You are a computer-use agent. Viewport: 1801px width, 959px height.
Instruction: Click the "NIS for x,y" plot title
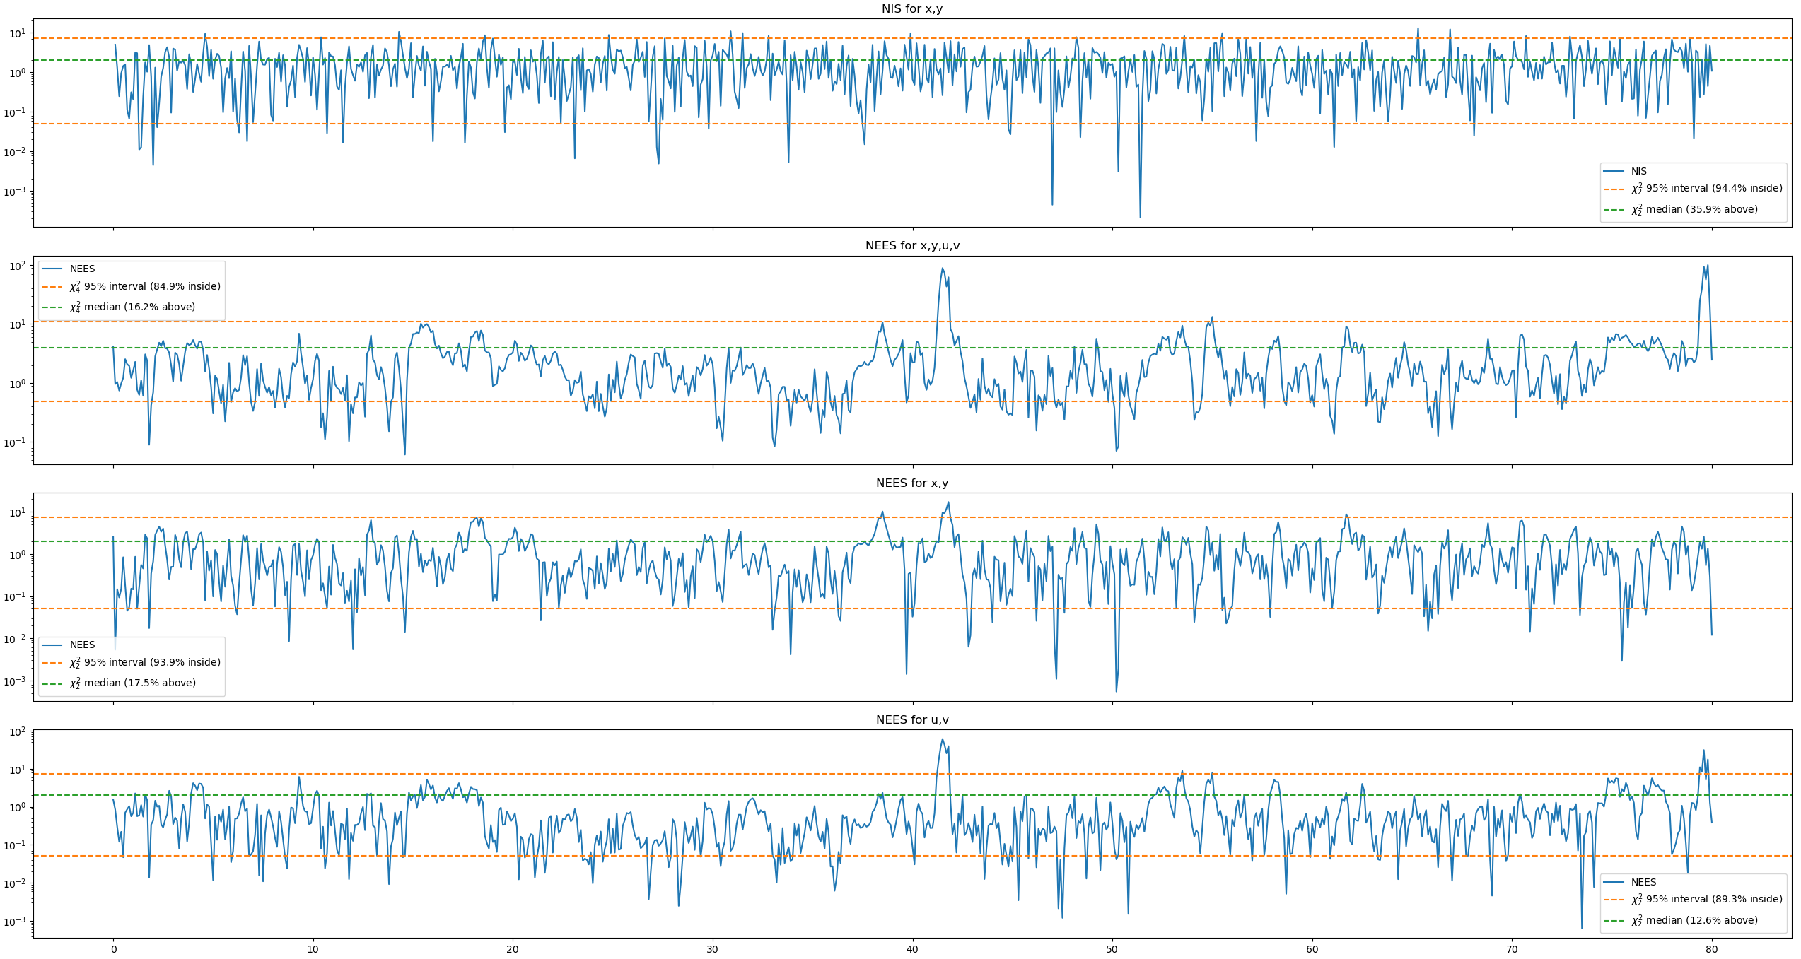(x=911, y=9)
